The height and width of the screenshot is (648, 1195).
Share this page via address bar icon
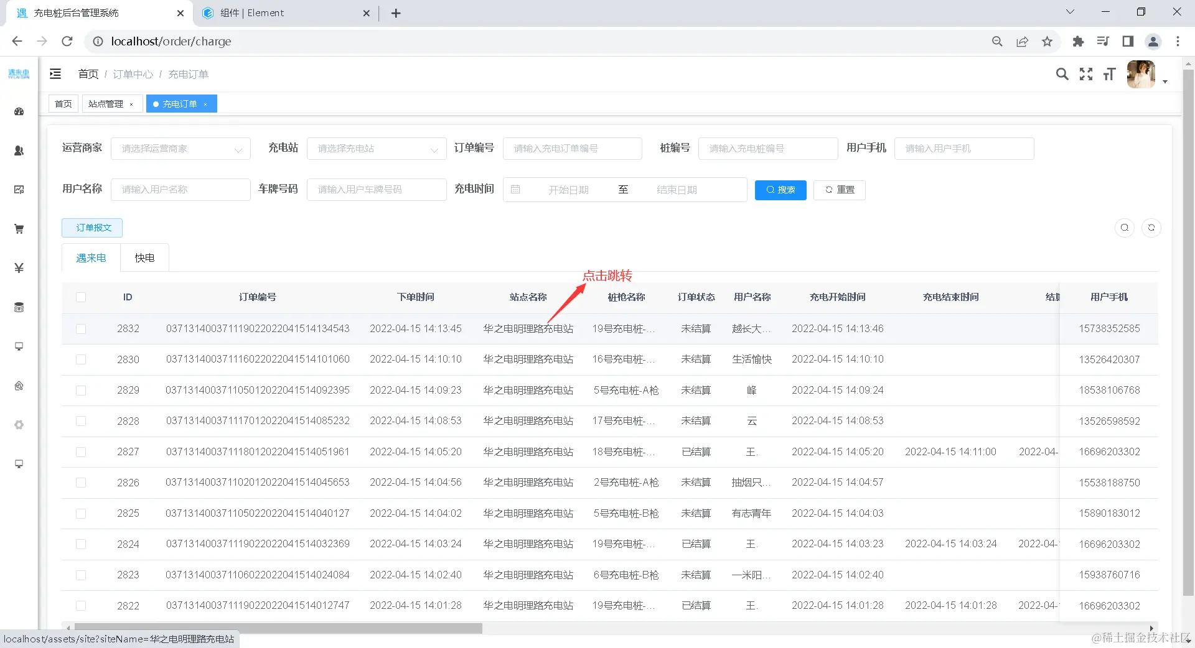1023,42
